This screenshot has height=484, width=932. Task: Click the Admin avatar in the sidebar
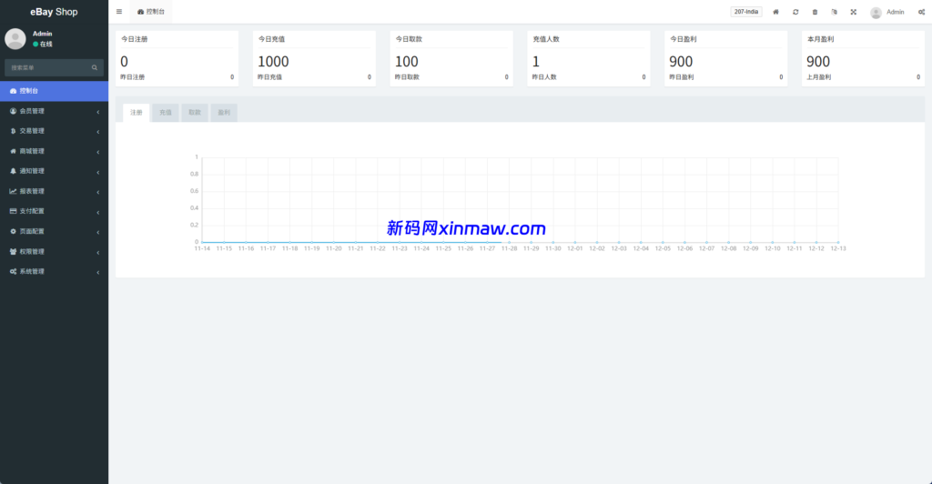(x=15, y=38)
